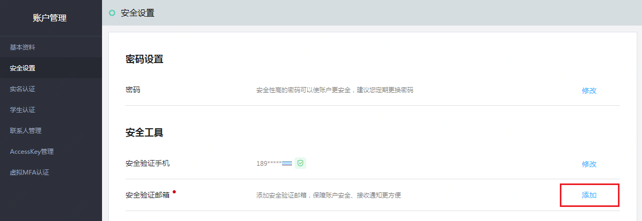The height and width of the screenshot is (221, 642).
Task: Click 修改 link for 密码
Action: tap(589, 90)
